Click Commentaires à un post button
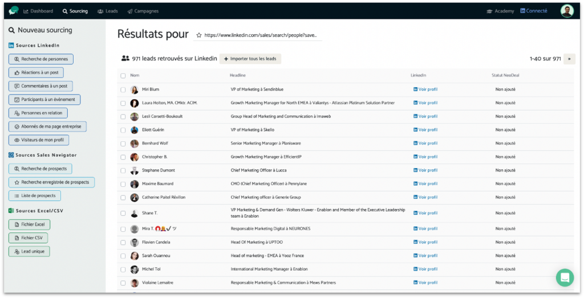This screenshot has width=584, height=298. click(x=40, y=86)
